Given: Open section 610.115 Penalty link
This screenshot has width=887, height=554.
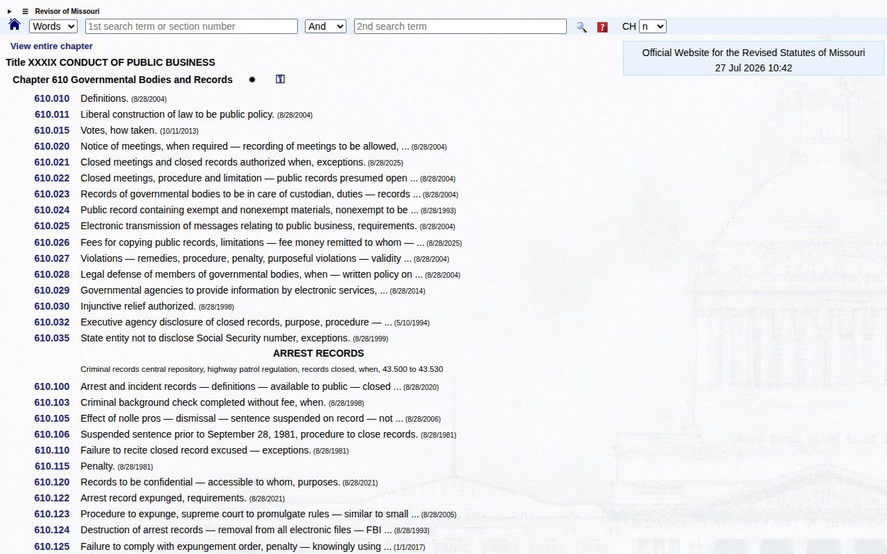Looking at the screenshot, I should [52, 466].
